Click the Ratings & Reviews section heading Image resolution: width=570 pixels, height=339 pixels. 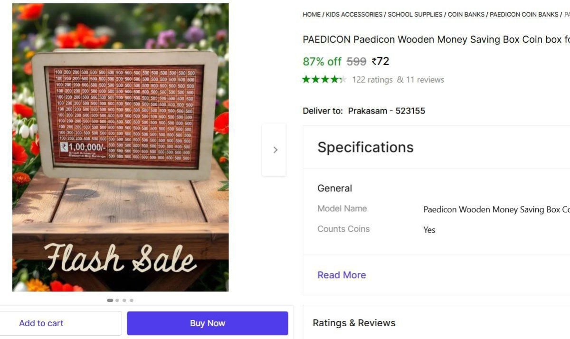(x=354, y=323)
